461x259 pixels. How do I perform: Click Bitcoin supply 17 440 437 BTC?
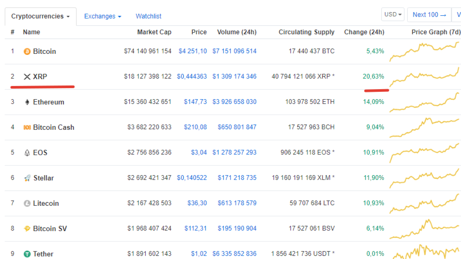(x=312, y=51)
